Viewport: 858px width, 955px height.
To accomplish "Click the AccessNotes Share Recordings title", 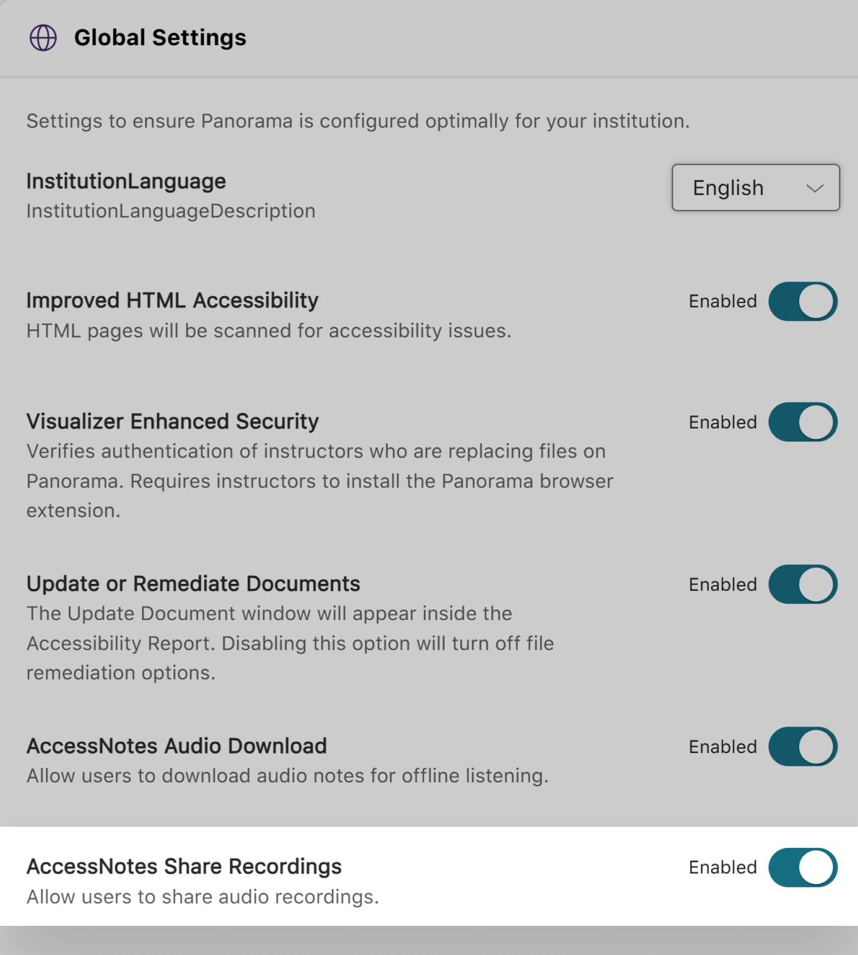I will coord(184,866).
